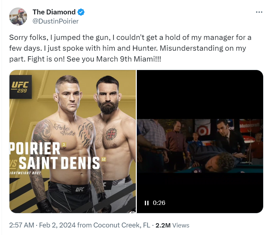View the 2.2M Views count
270x235 pixels.
click(x=172, y=225)
